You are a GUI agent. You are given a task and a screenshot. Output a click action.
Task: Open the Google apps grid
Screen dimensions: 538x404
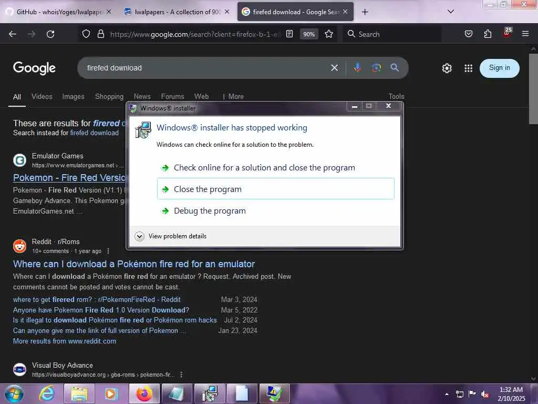point(468,68)
